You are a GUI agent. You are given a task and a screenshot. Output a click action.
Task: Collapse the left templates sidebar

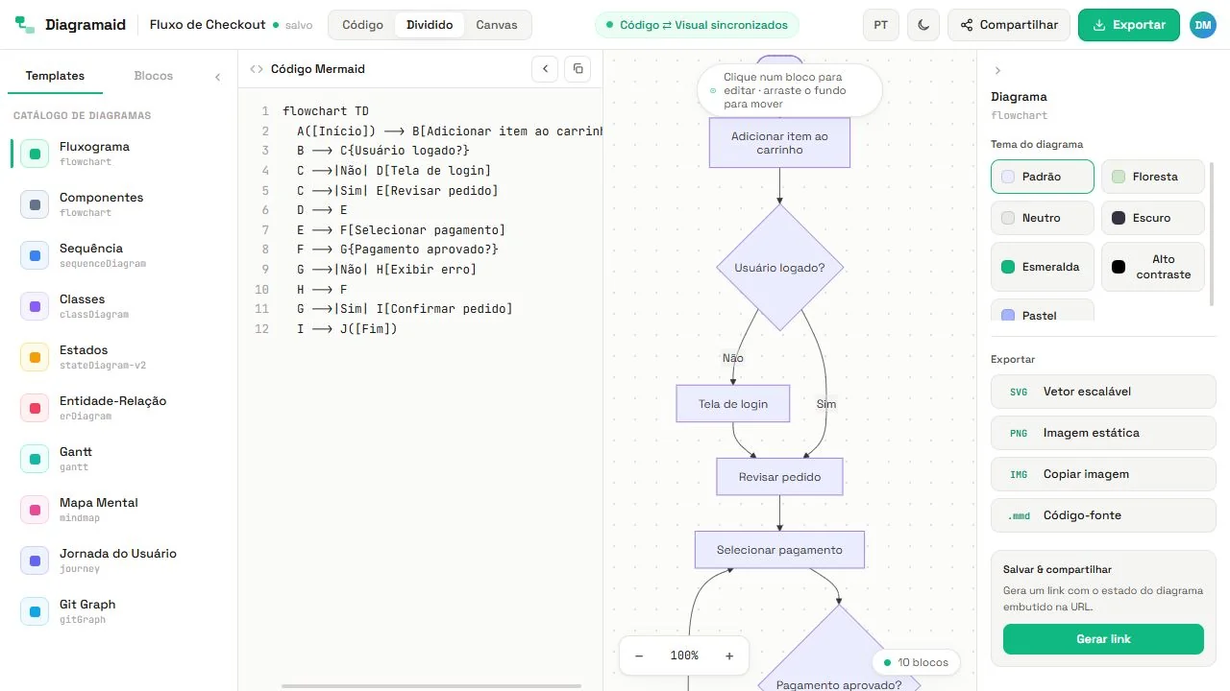coord(217,77)
